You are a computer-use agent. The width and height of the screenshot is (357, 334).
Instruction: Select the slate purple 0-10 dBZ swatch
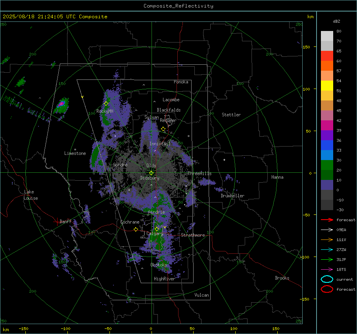point(327,185)
